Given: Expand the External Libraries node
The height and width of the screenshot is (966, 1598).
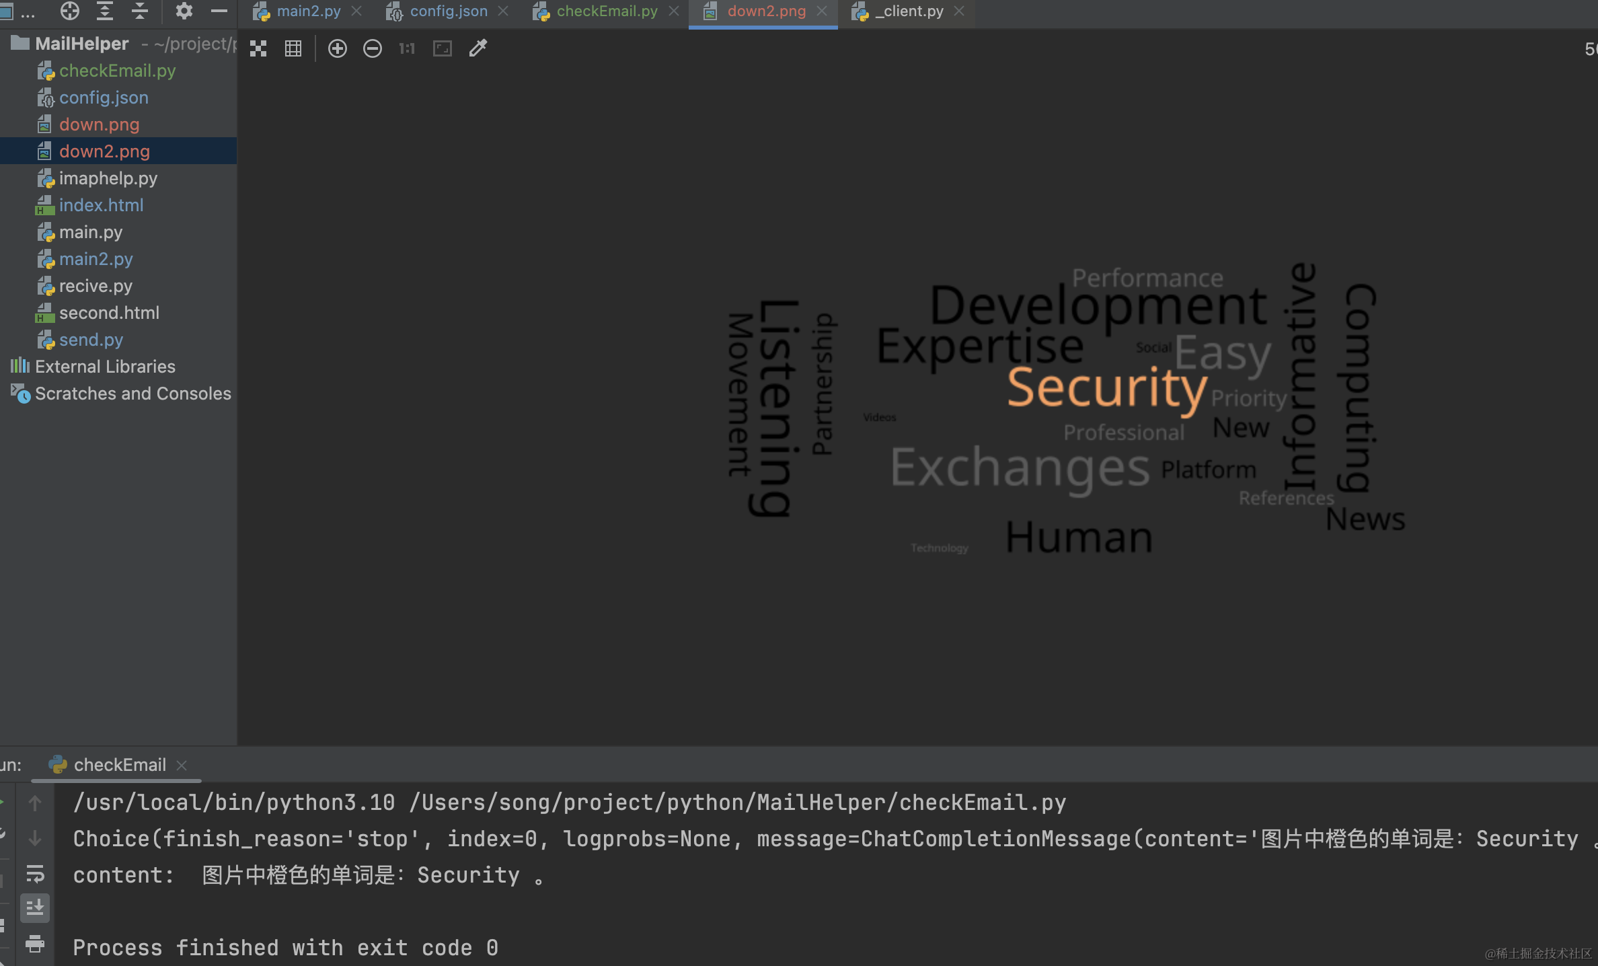Looking at the screenshot, I should [105, 367].
